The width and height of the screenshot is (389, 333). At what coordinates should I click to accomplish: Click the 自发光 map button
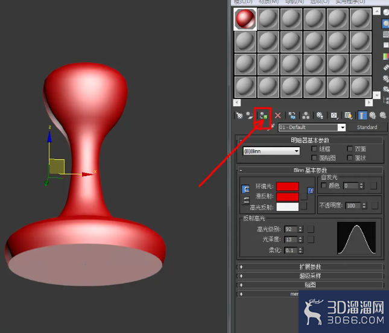click(373, 186)
